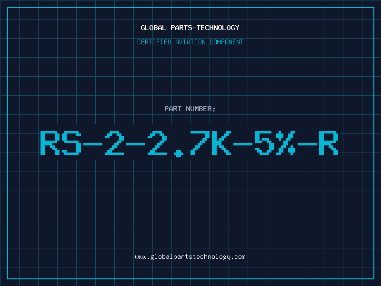This screenshot has height=286, width=381.
Task: Open the www.globalpartstechnology.com link
Action: (x=190, y=257)
